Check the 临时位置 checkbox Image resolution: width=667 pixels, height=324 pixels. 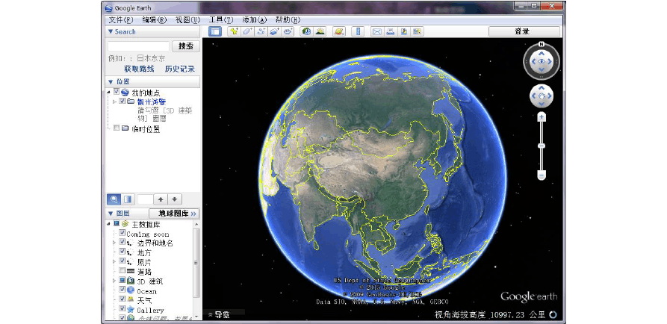tap(117, 128)
